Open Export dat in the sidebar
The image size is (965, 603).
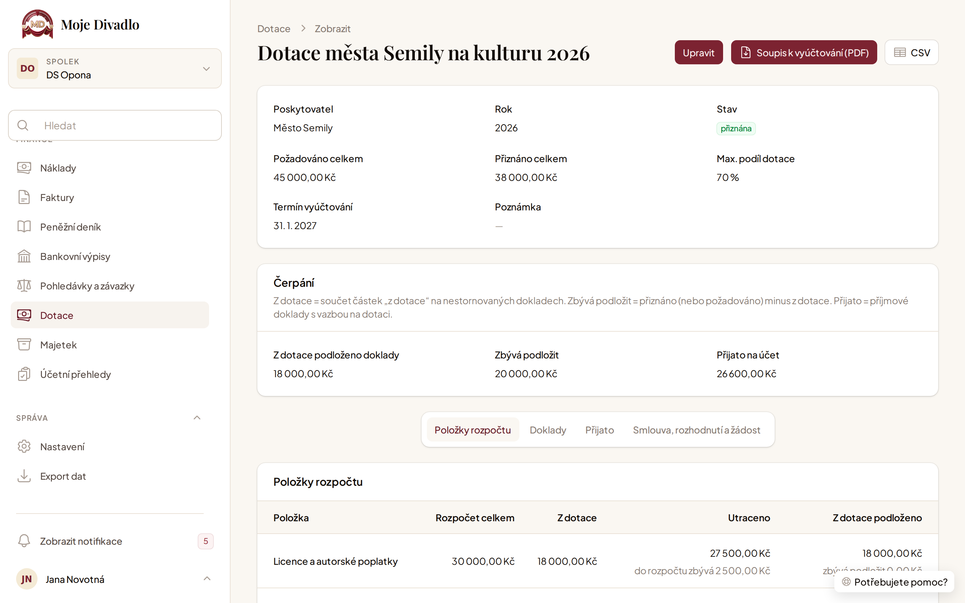[x=110, y=476]
